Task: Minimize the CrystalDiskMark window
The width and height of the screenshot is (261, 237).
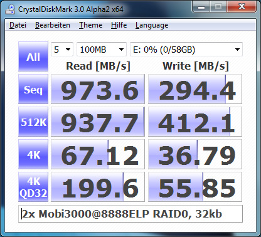Action: 201,7
